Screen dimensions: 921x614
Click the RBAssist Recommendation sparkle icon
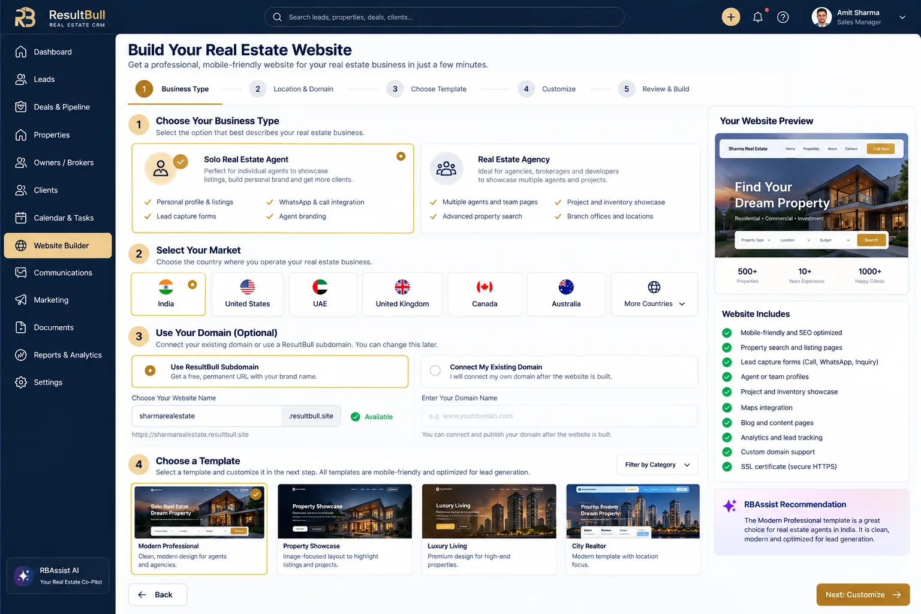[730, 505]
